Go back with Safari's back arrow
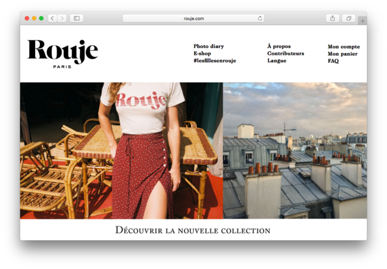The image size is (387, 269). pos(52,18)
